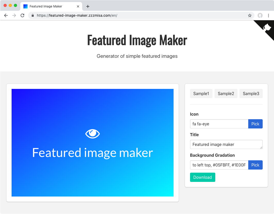Image resolution: width=274 pixels, height=214 pixels.
Task: Click the Icon field label
Action: point(194,114)
